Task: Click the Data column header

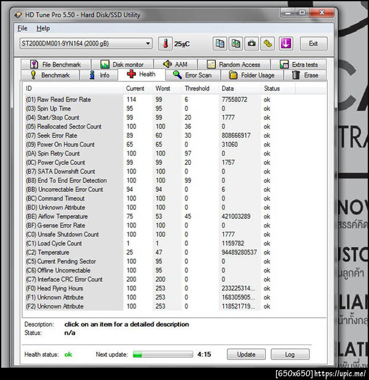Action: coord(239,89)
